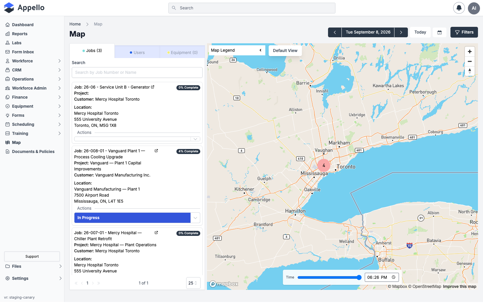Screen dimensions: 483x308
Task: Switch to Users tab
Action: pos(137,53)
